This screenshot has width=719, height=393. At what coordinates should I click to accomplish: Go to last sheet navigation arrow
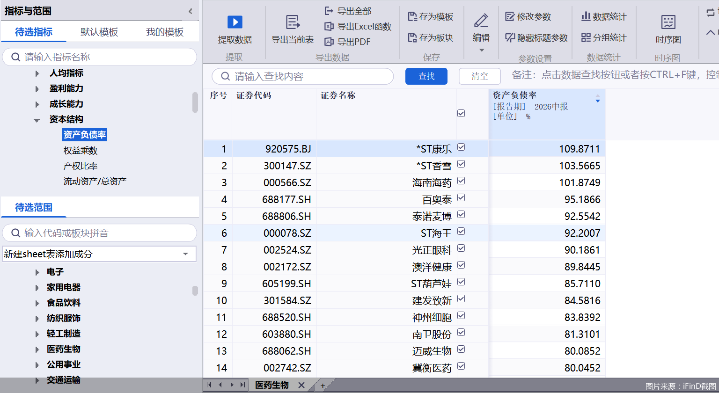click(x=242, y=385)
